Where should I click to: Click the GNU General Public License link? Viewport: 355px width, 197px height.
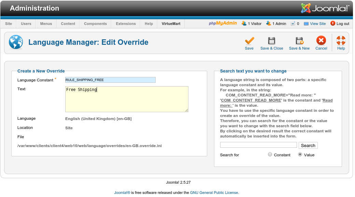coord(214,193)
